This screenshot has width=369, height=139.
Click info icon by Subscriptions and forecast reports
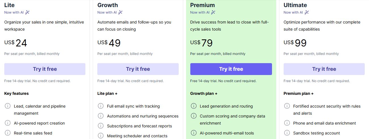pos(101,126)
